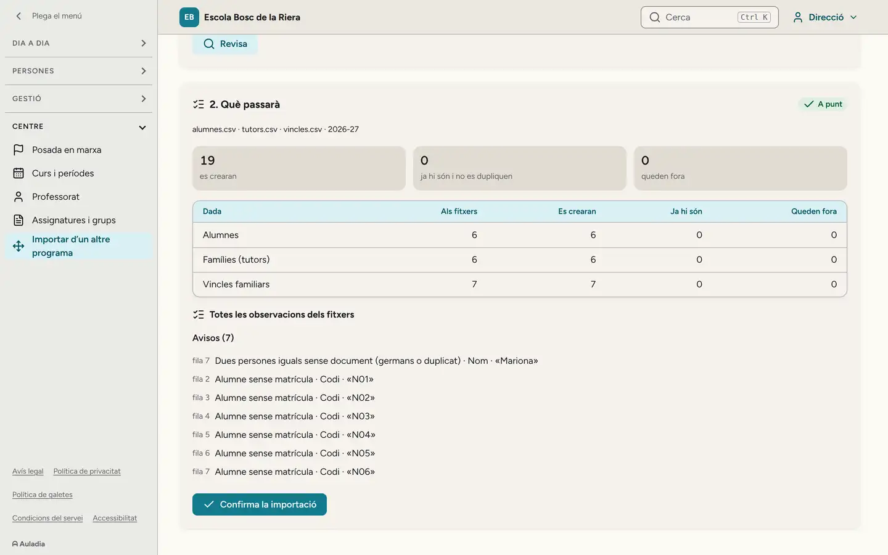Click the checklist icon beside 2. Què passarà
Viewport: 888px width, 555px height.
[x=199, y=104]
